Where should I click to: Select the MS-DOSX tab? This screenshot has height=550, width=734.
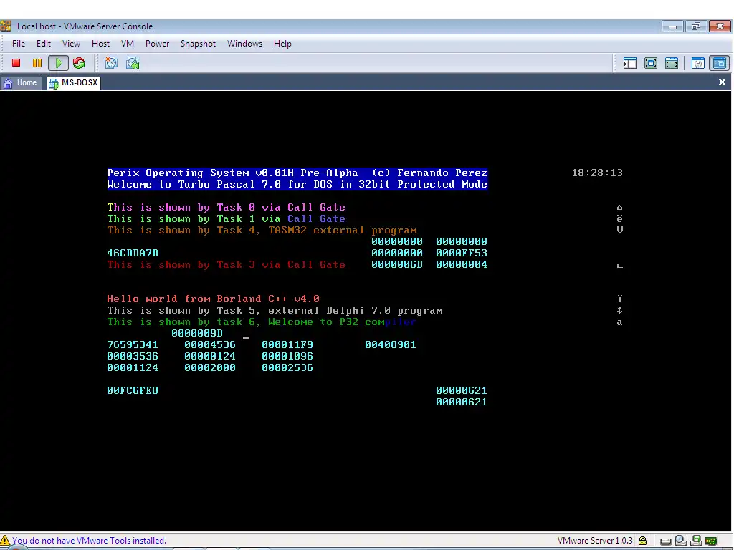(x=74, y=83)
